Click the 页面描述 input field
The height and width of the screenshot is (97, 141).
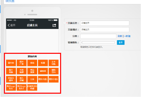pos(105,30)
